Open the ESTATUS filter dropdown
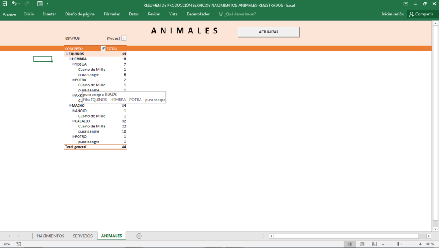This screenshot has height=248, width=439. 124,38
